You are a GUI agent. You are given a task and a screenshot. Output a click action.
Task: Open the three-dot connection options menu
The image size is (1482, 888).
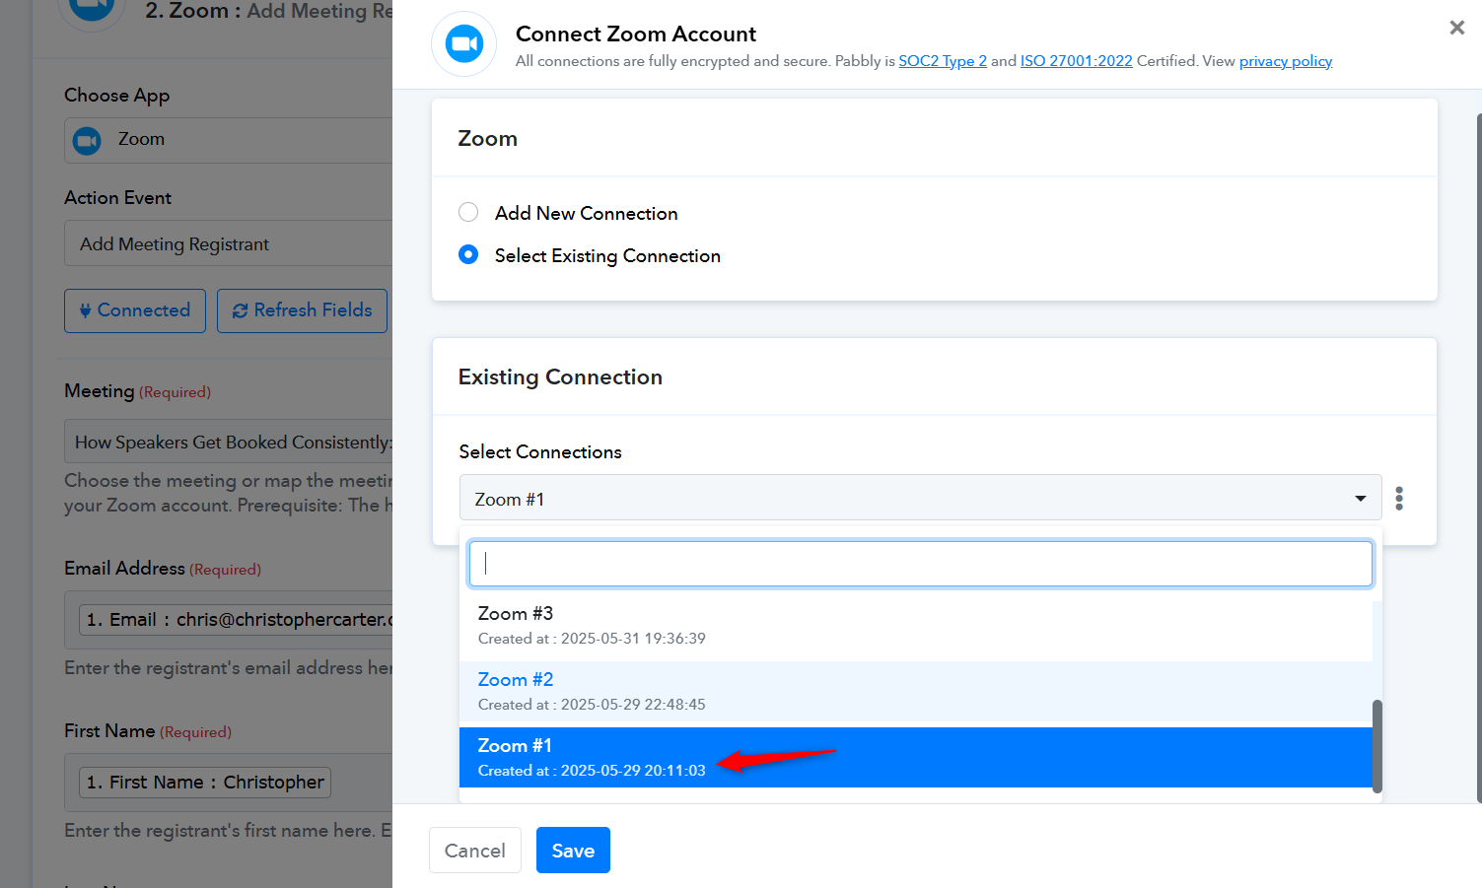pyautogui.click(x=1399, y=499)
